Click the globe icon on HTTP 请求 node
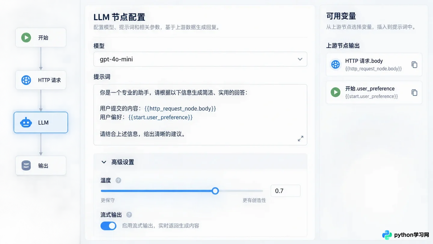The height and width of the screenshot is (244, 433). (x=26, y=80)
